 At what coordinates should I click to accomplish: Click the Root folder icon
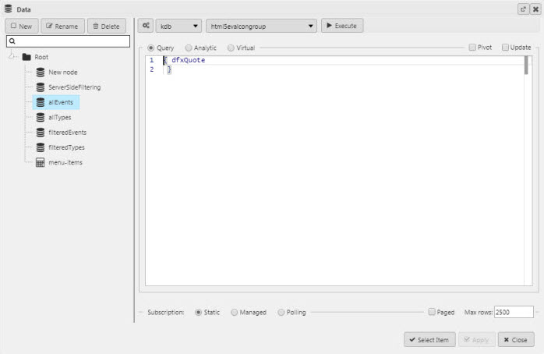tap(26, 57)
